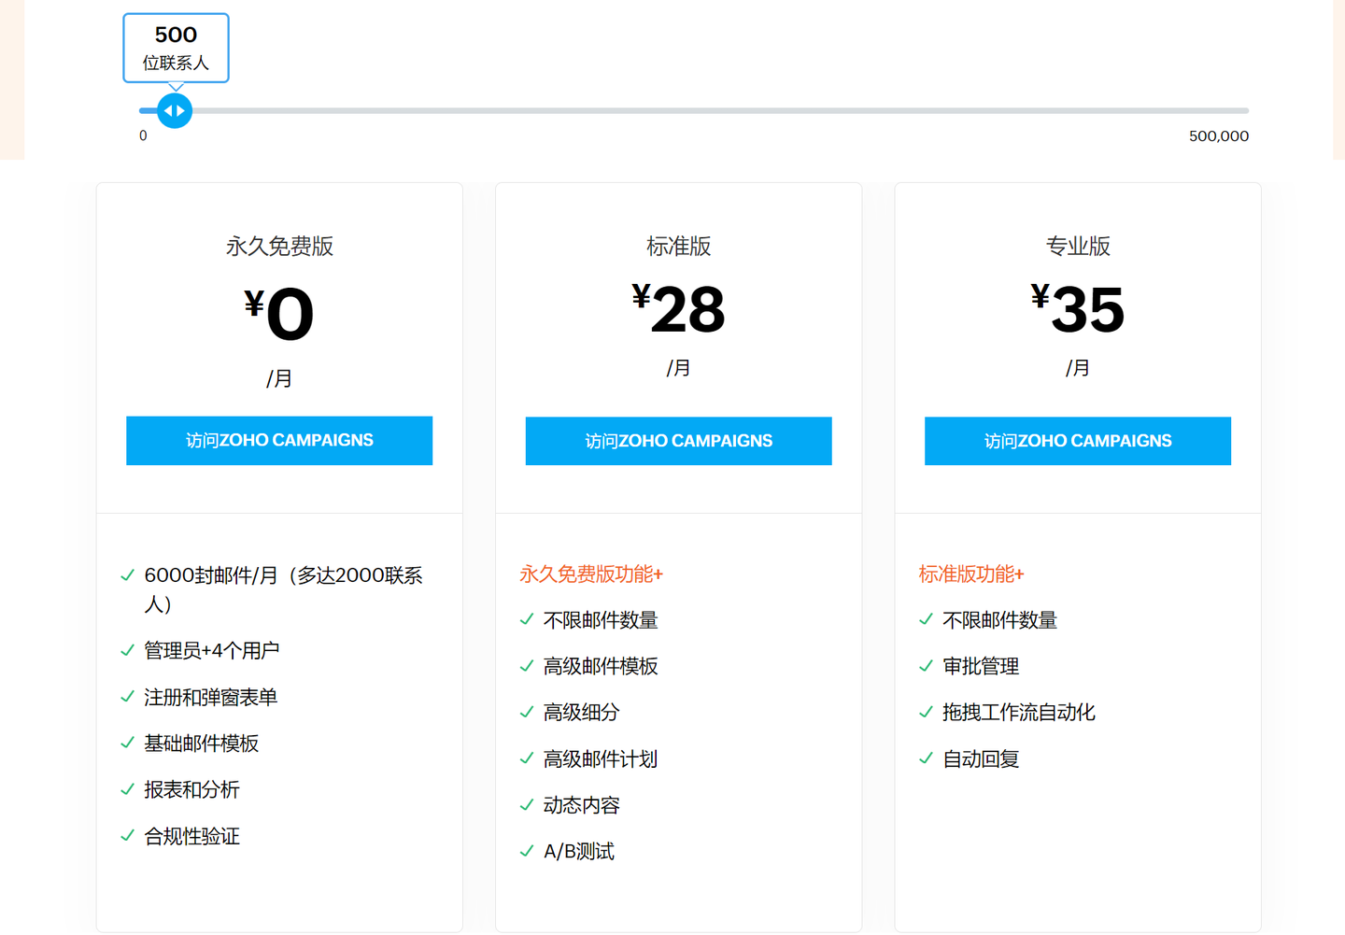The height and width of the screenshot is (935, 1345).
Task: Click the 永久免费版 plan title
Action: point(279,247)
